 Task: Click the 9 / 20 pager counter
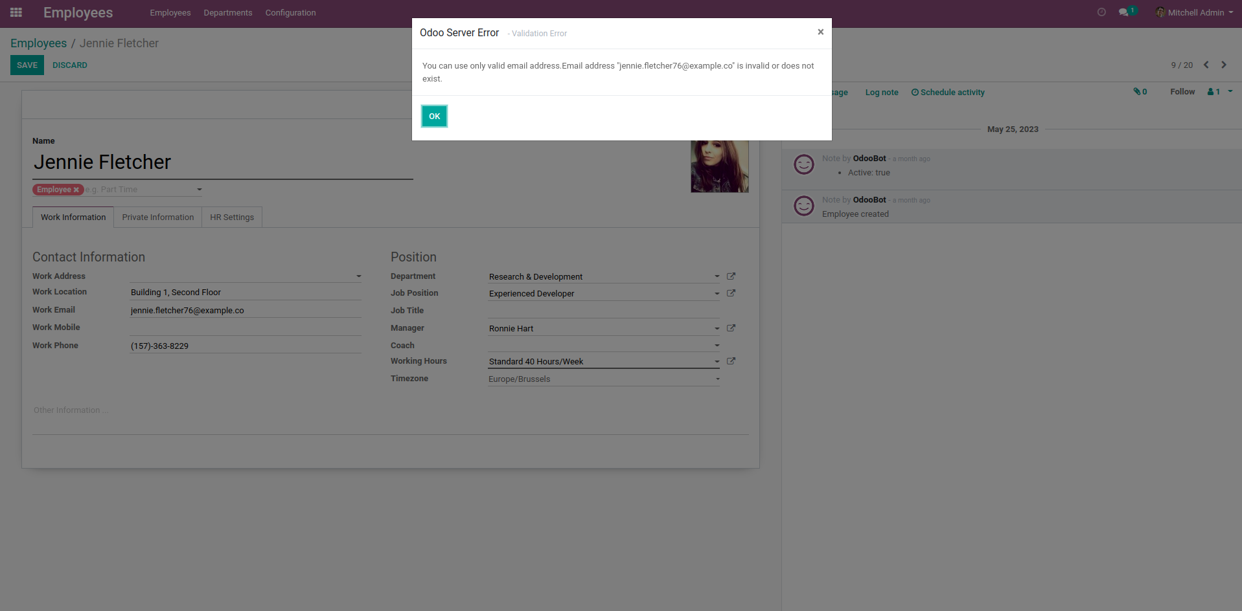[x=1182, y=65]
